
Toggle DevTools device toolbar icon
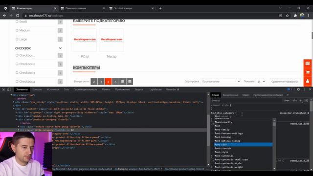pos(9,89)
